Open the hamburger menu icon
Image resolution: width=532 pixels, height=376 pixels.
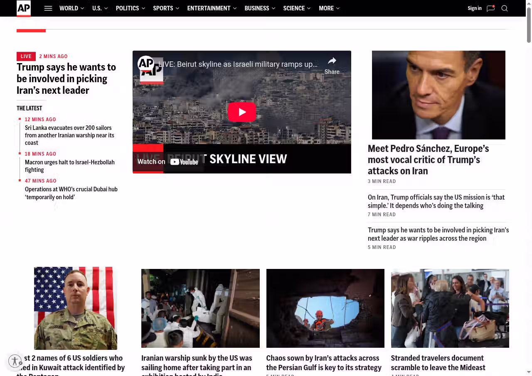(x=48, y=8)
